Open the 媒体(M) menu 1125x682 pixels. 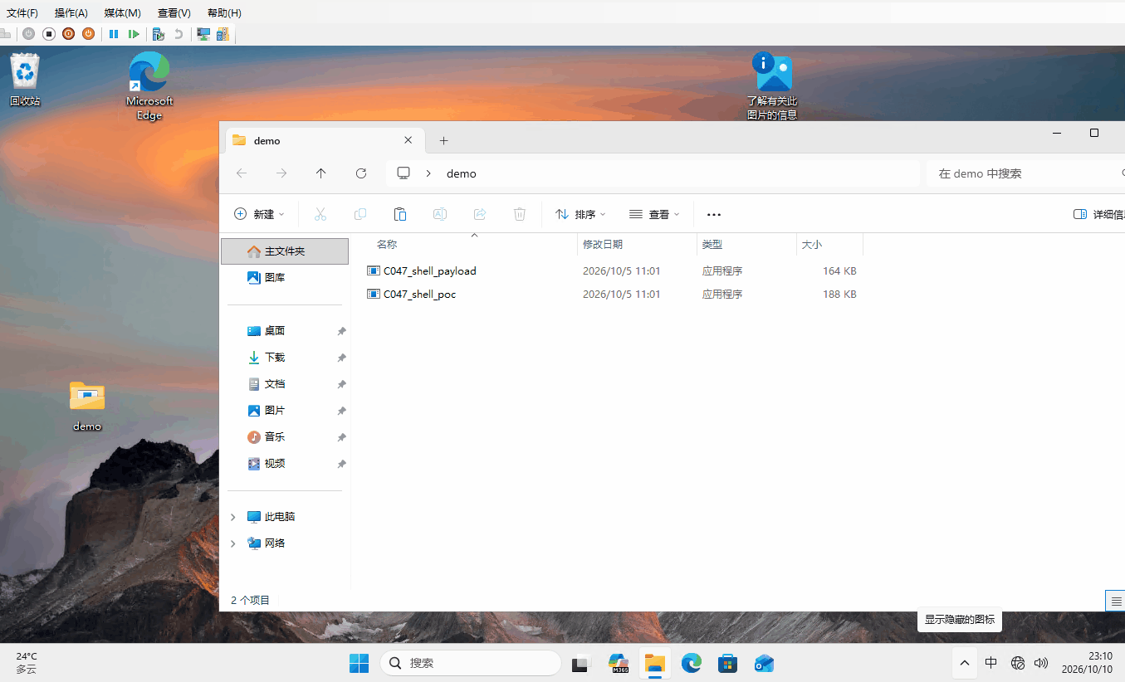click(123, 13)
